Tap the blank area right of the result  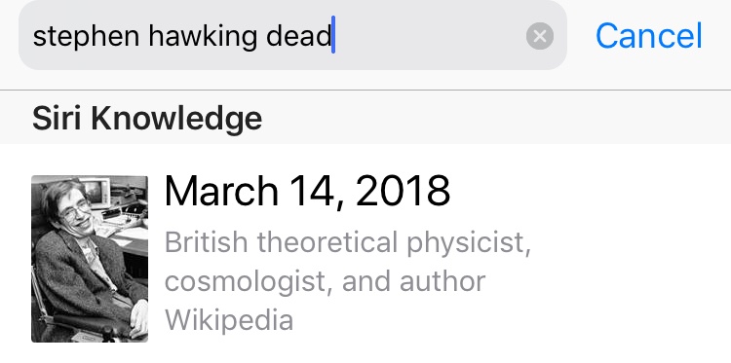tap(630, 259)
